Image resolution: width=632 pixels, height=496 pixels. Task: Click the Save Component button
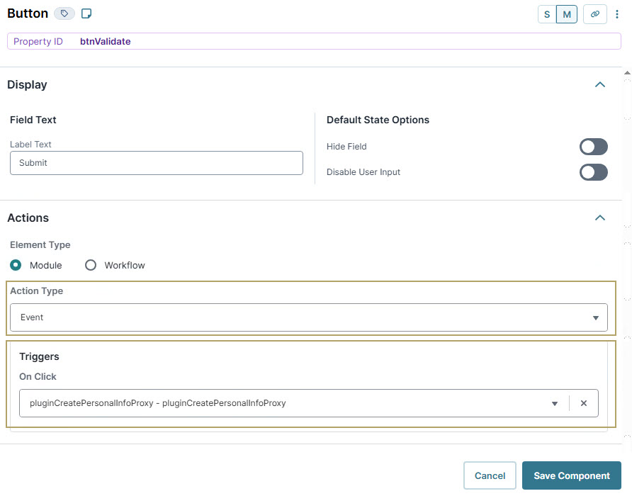[x=571, y=475]
